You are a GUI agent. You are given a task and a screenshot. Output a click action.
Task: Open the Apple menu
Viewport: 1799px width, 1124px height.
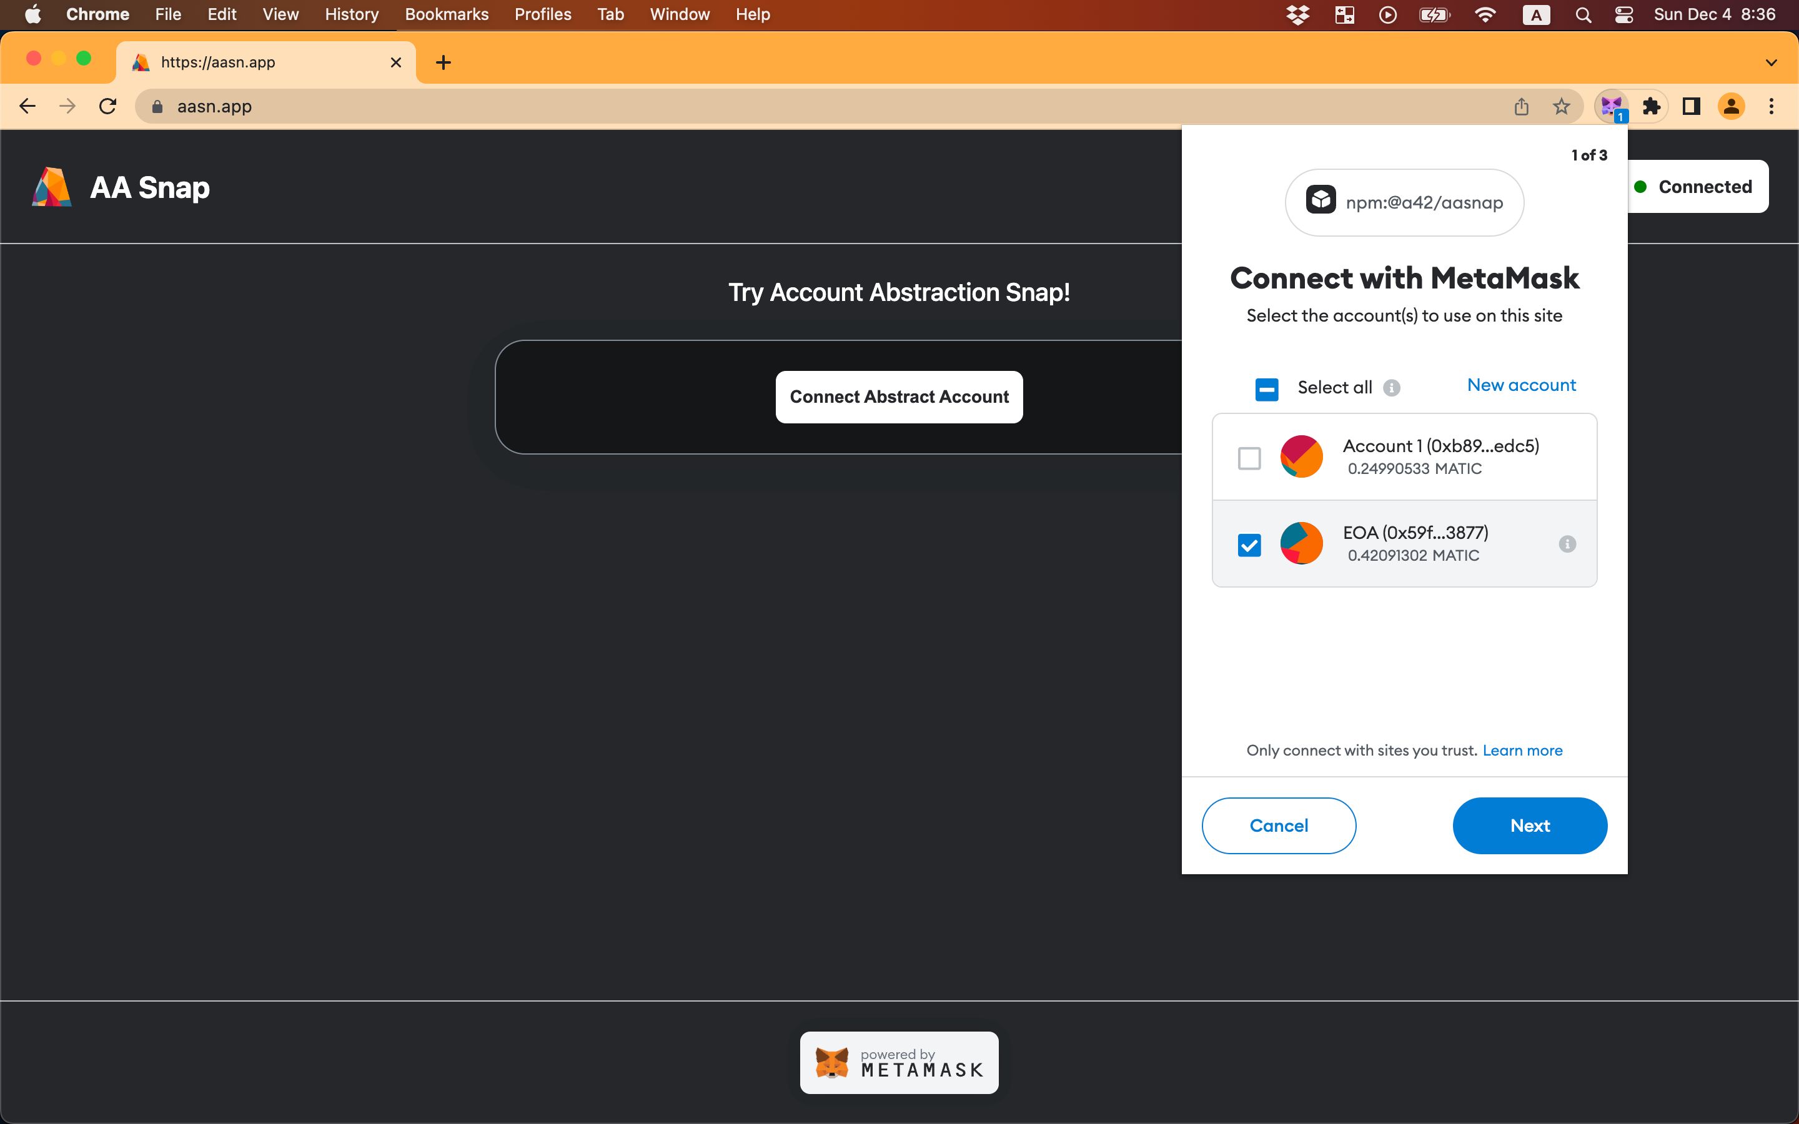(32, 14)
